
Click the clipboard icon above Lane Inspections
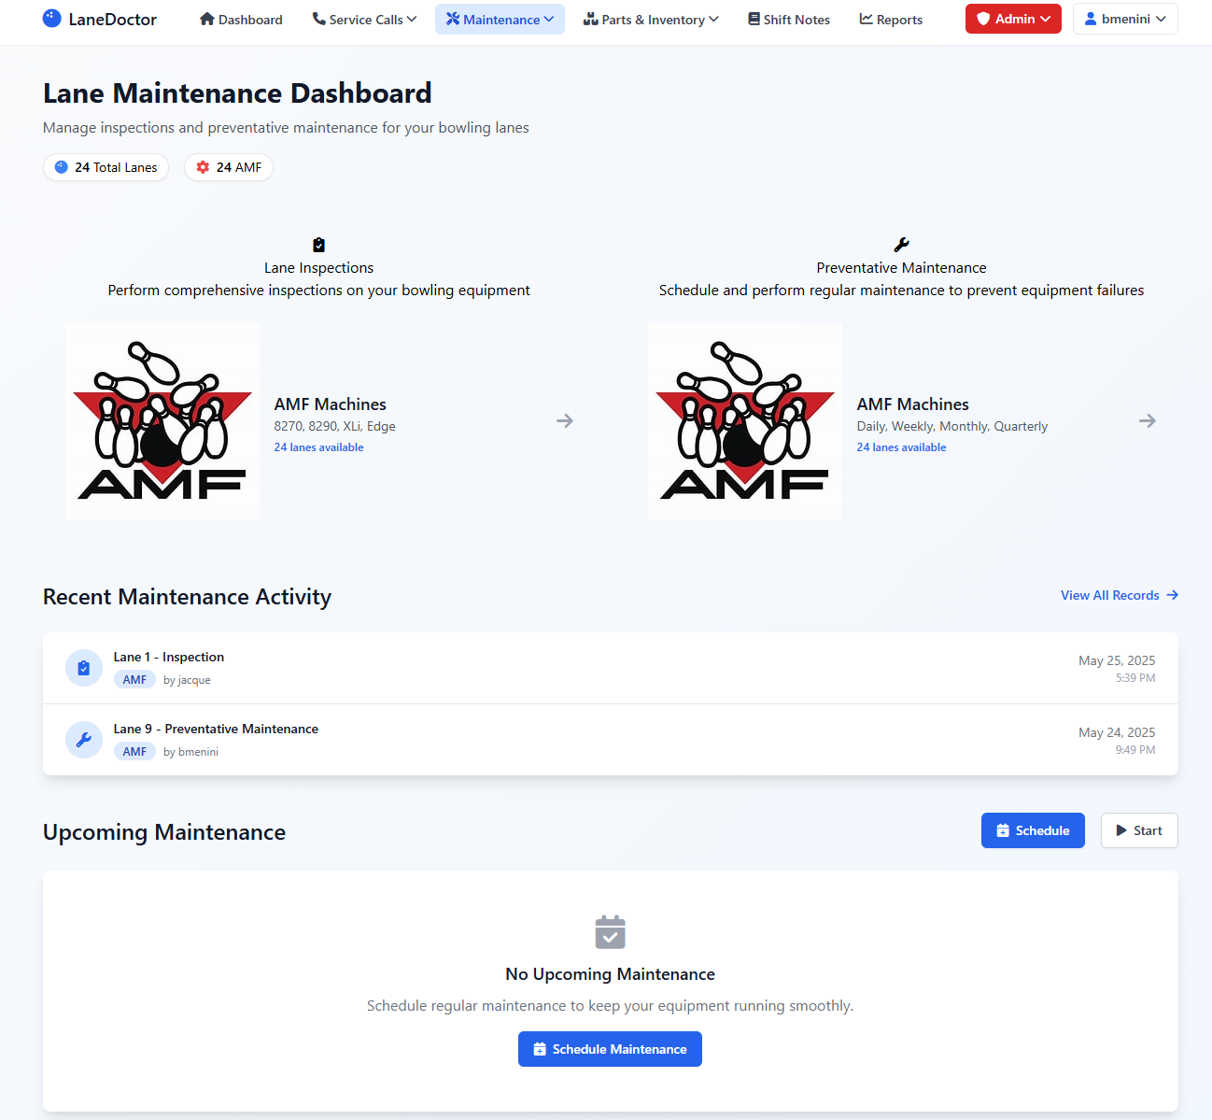[x=318, y=245]
